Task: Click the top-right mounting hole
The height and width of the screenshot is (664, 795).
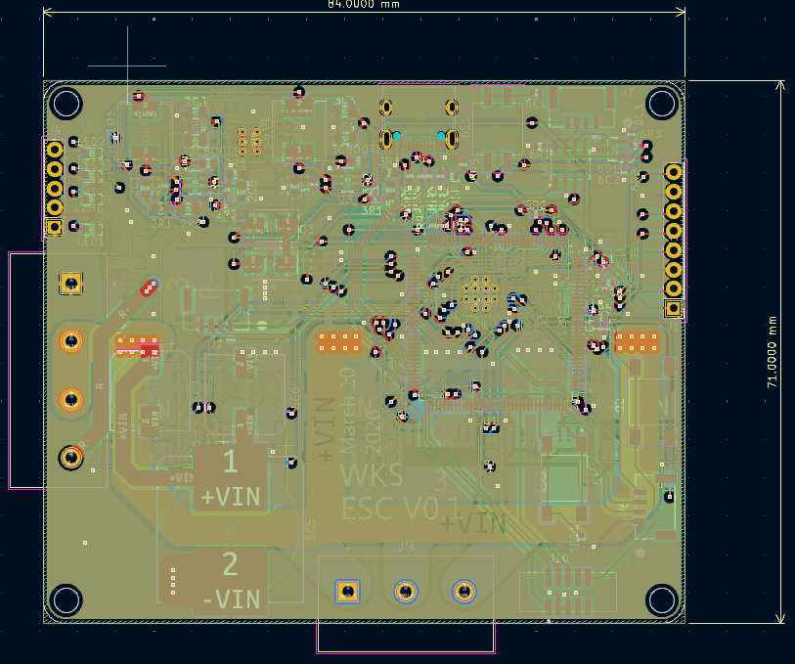Action: tap(662, 103)
